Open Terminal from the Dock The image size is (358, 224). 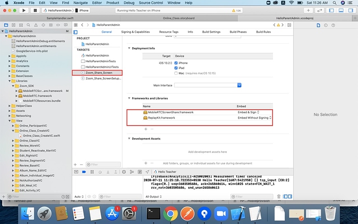coord(153,214)
